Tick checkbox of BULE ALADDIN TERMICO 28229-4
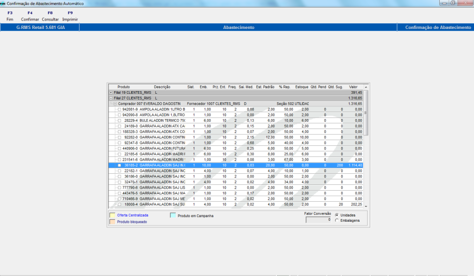This screenshot has height=276, width=474. [120, 121]
